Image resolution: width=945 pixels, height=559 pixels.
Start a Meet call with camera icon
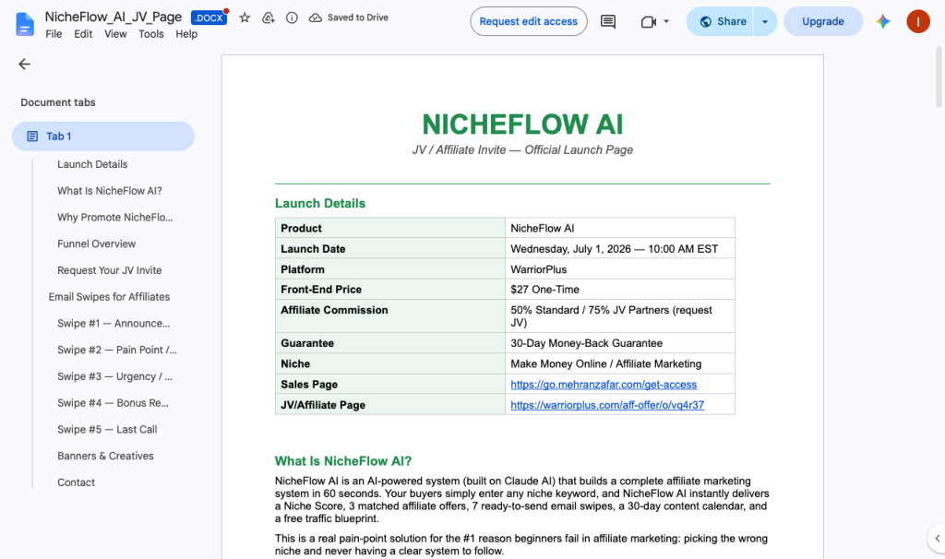(x=648, y=22)
